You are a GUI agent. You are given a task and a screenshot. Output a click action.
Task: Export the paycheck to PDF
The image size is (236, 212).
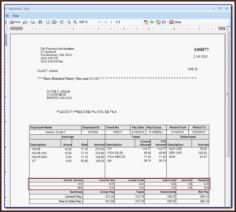(146, 22)
